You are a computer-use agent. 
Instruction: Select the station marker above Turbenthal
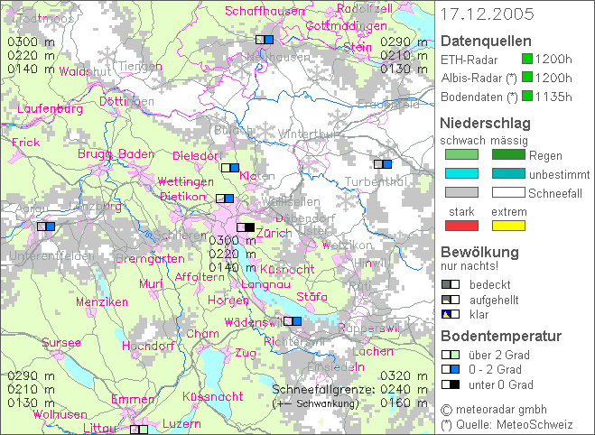click(382, 164)
